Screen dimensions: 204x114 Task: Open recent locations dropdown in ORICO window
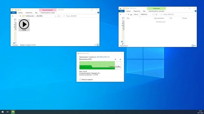(126, 15)
